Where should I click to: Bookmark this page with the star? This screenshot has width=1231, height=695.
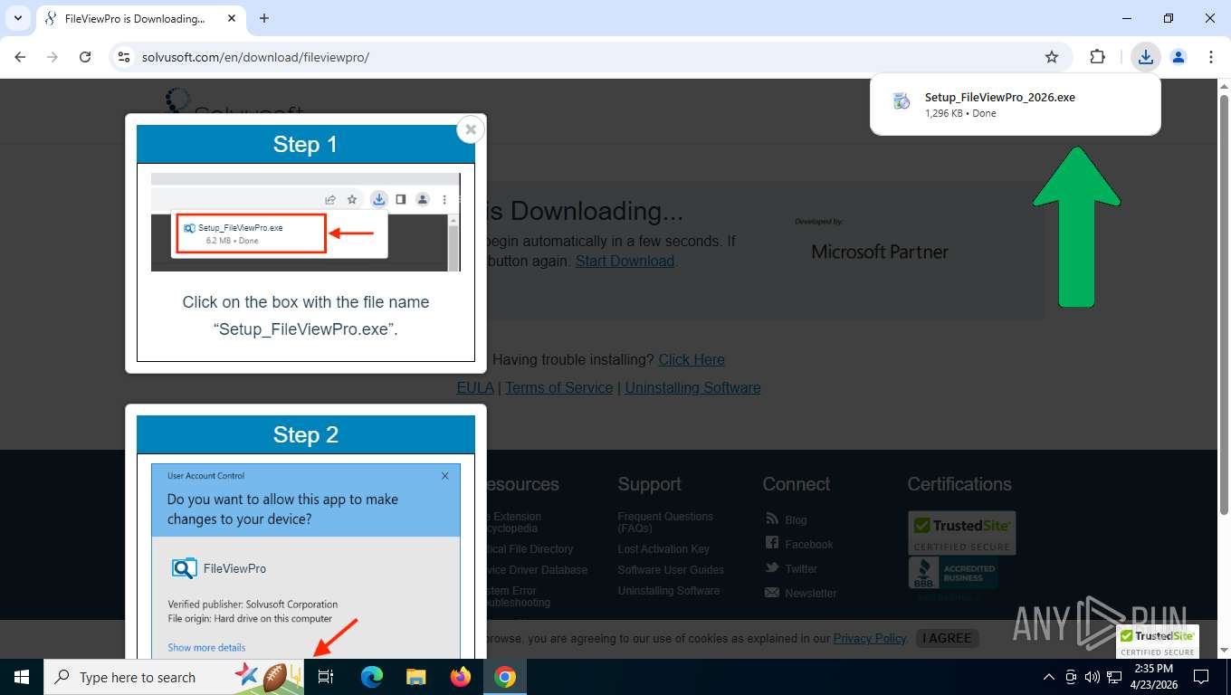point(1052,57)
